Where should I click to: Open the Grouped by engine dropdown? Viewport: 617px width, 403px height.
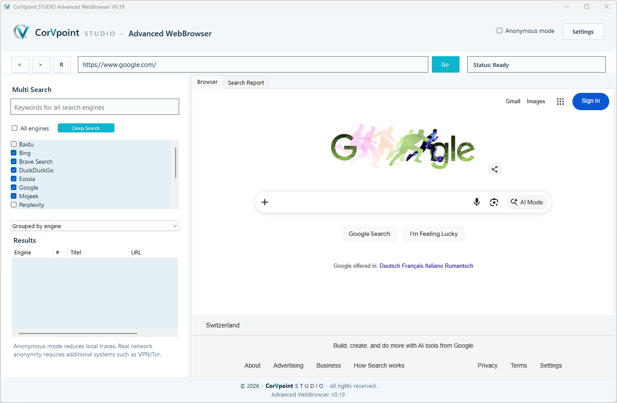(95, 226)
